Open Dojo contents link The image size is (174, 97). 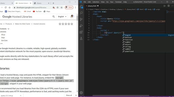click(3, 38)
